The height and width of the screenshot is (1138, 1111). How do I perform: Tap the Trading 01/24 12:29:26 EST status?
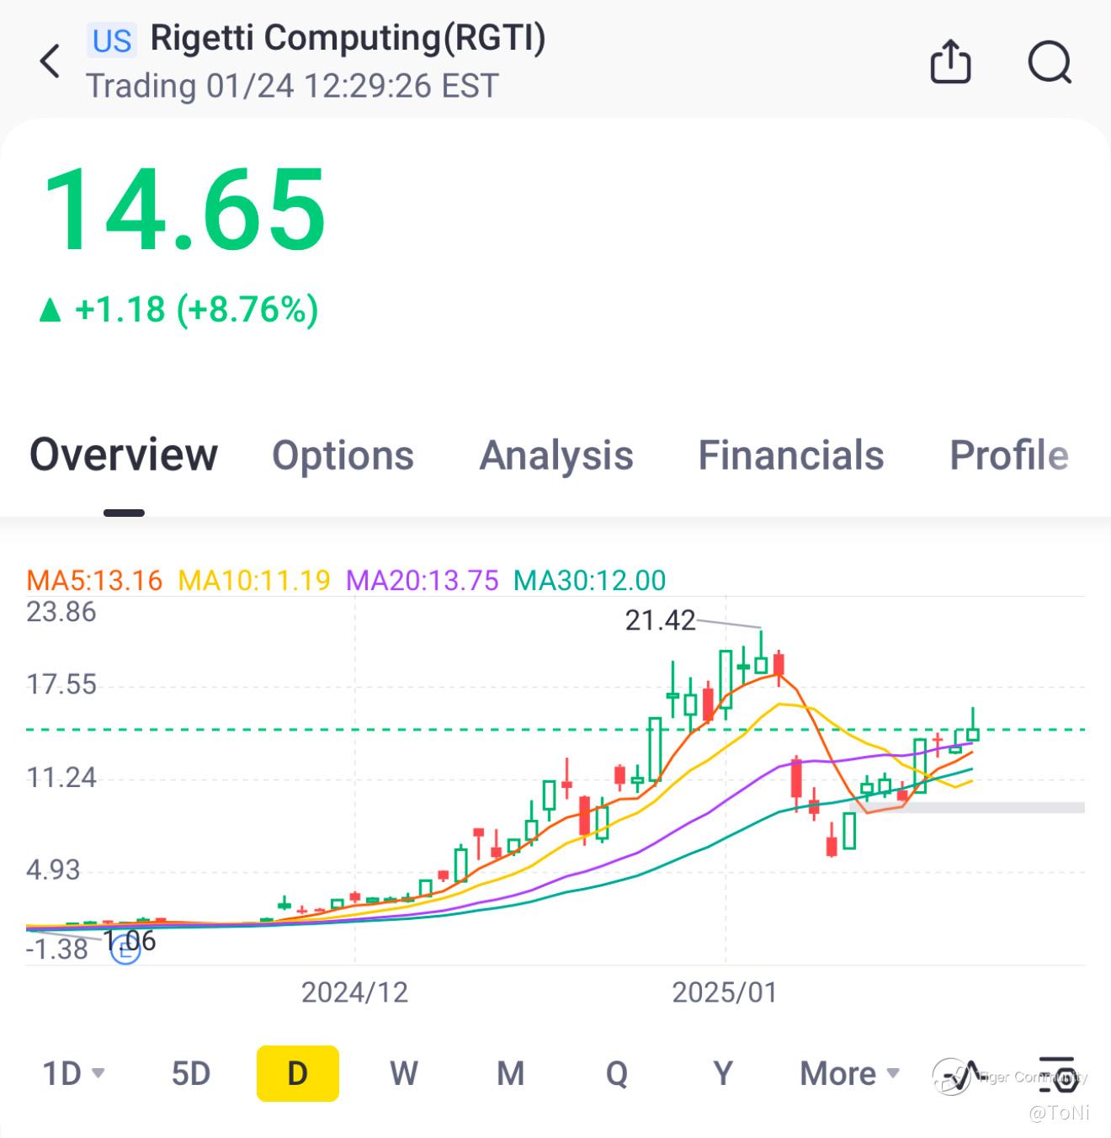(x=293, y=86)
